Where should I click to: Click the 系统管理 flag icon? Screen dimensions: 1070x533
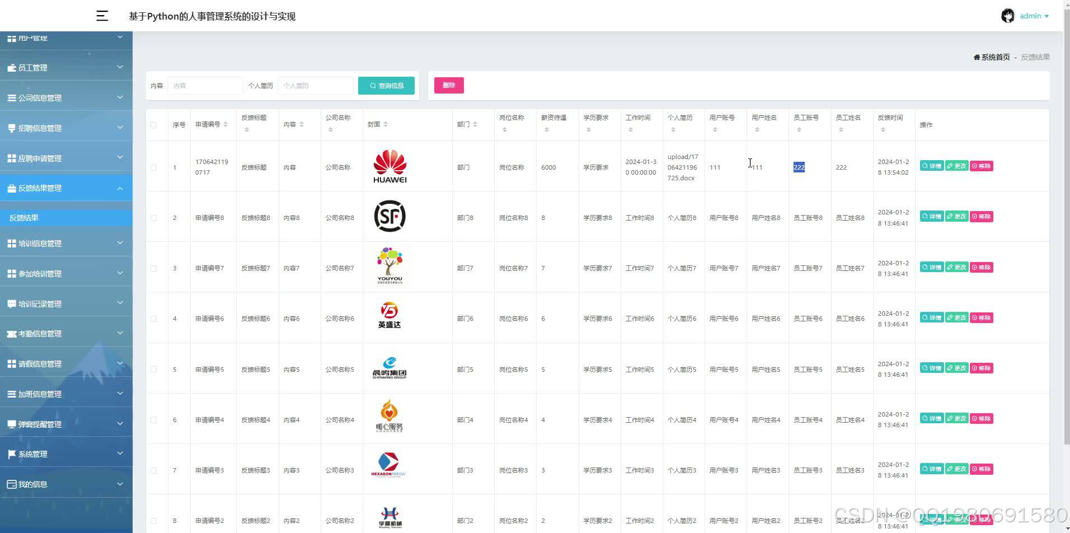(11, 454)
